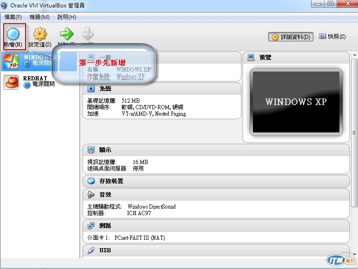Open the USB section header

tap(216, 250)
